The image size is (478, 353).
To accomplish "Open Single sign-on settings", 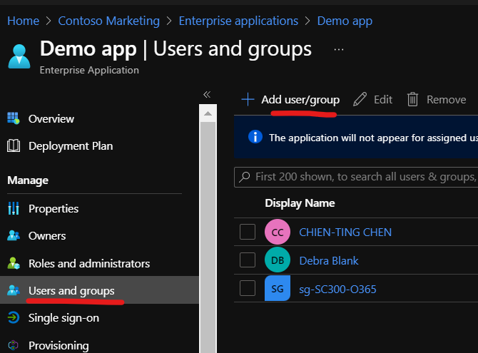I will 63,318.
